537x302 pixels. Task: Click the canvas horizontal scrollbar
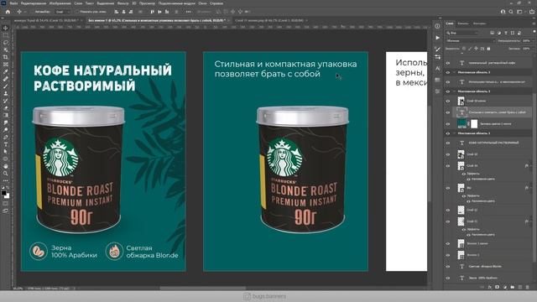click(x=203, y=289)
